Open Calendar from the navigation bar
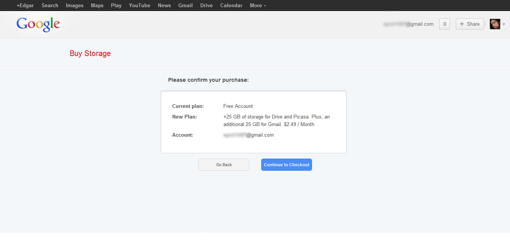The image size is (510, 240). pyautogui.click(x=231, y=5)
